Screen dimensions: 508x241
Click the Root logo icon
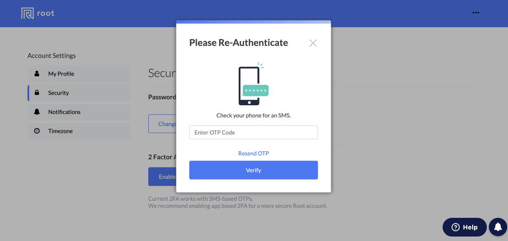(x=27, y=13)
